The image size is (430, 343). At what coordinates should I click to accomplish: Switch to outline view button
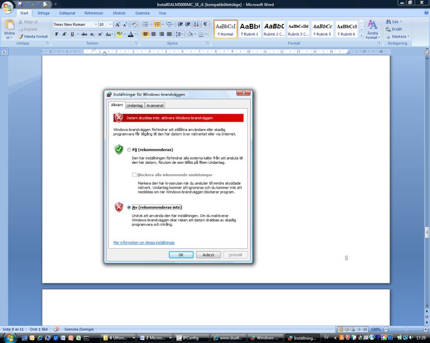(x=358, y=329)
